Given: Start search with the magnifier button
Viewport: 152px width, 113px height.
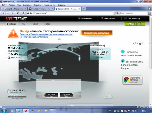Looking at the screenshot, I should pyautogui.click(x=149, y=13).
